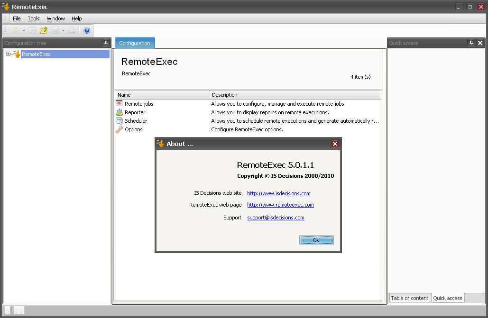The width and height of the screenshot is (488, 318).
Task: Click the Options wrench icon
Action: (119, 129)
